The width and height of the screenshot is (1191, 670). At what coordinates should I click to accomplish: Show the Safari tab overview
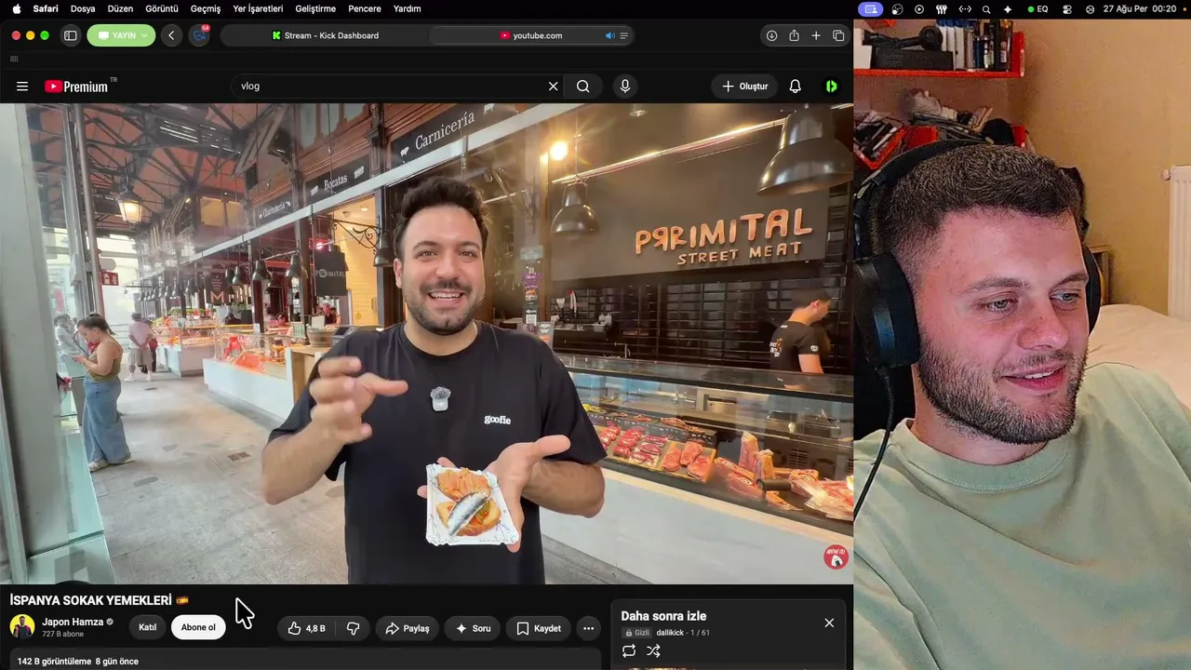tap(838, 35)
